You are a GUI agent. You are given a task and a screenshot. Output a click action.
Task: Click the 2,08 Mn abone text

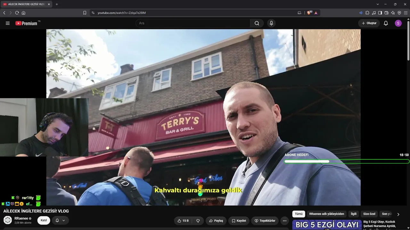point(23,223)
